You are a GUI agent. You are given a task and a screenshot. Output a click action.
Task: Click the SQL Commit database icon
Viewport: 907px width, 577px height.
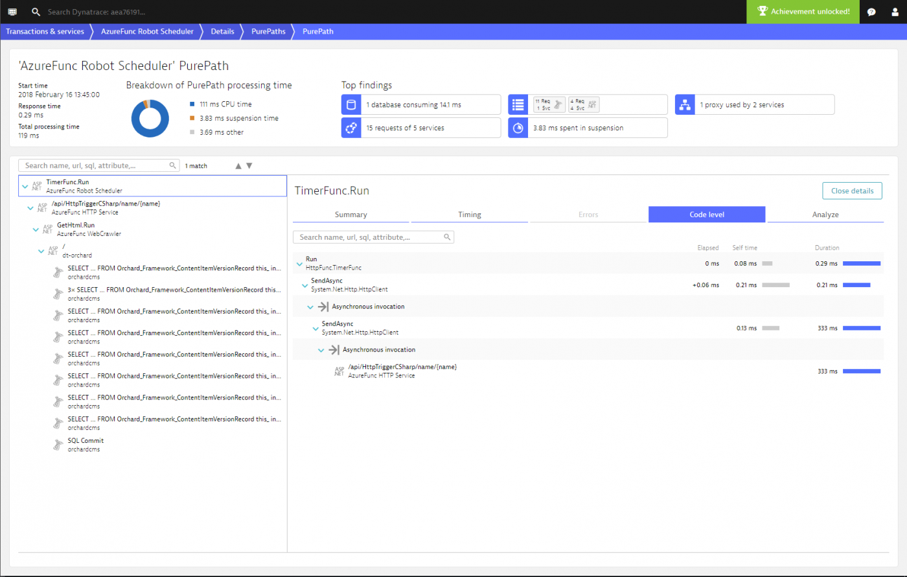point(57,445)
